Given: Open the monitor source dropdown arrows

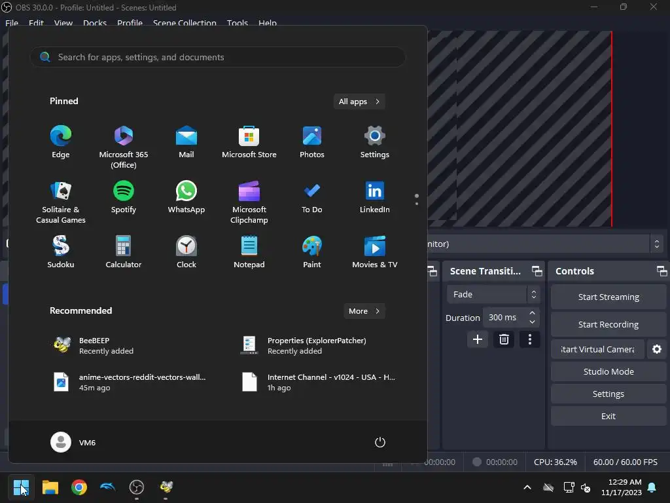Looking at the screenshot, I should tap(657, 244).
